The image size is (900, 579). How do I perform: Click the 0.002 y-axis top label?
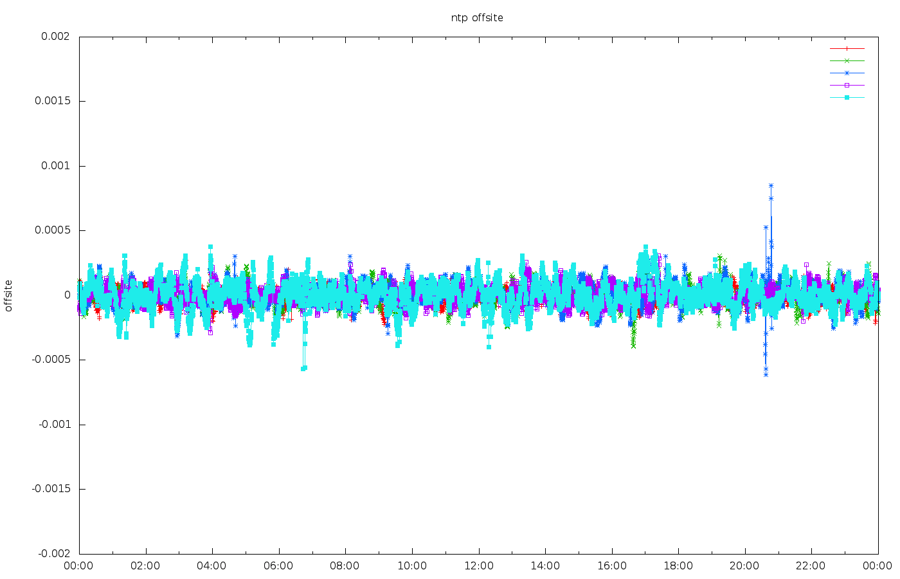56,37
